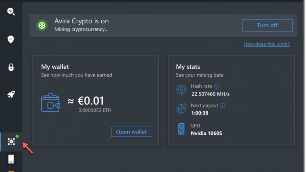
Task: Click the '0,0000052 ETH' amount
Action: pos(95,110)
